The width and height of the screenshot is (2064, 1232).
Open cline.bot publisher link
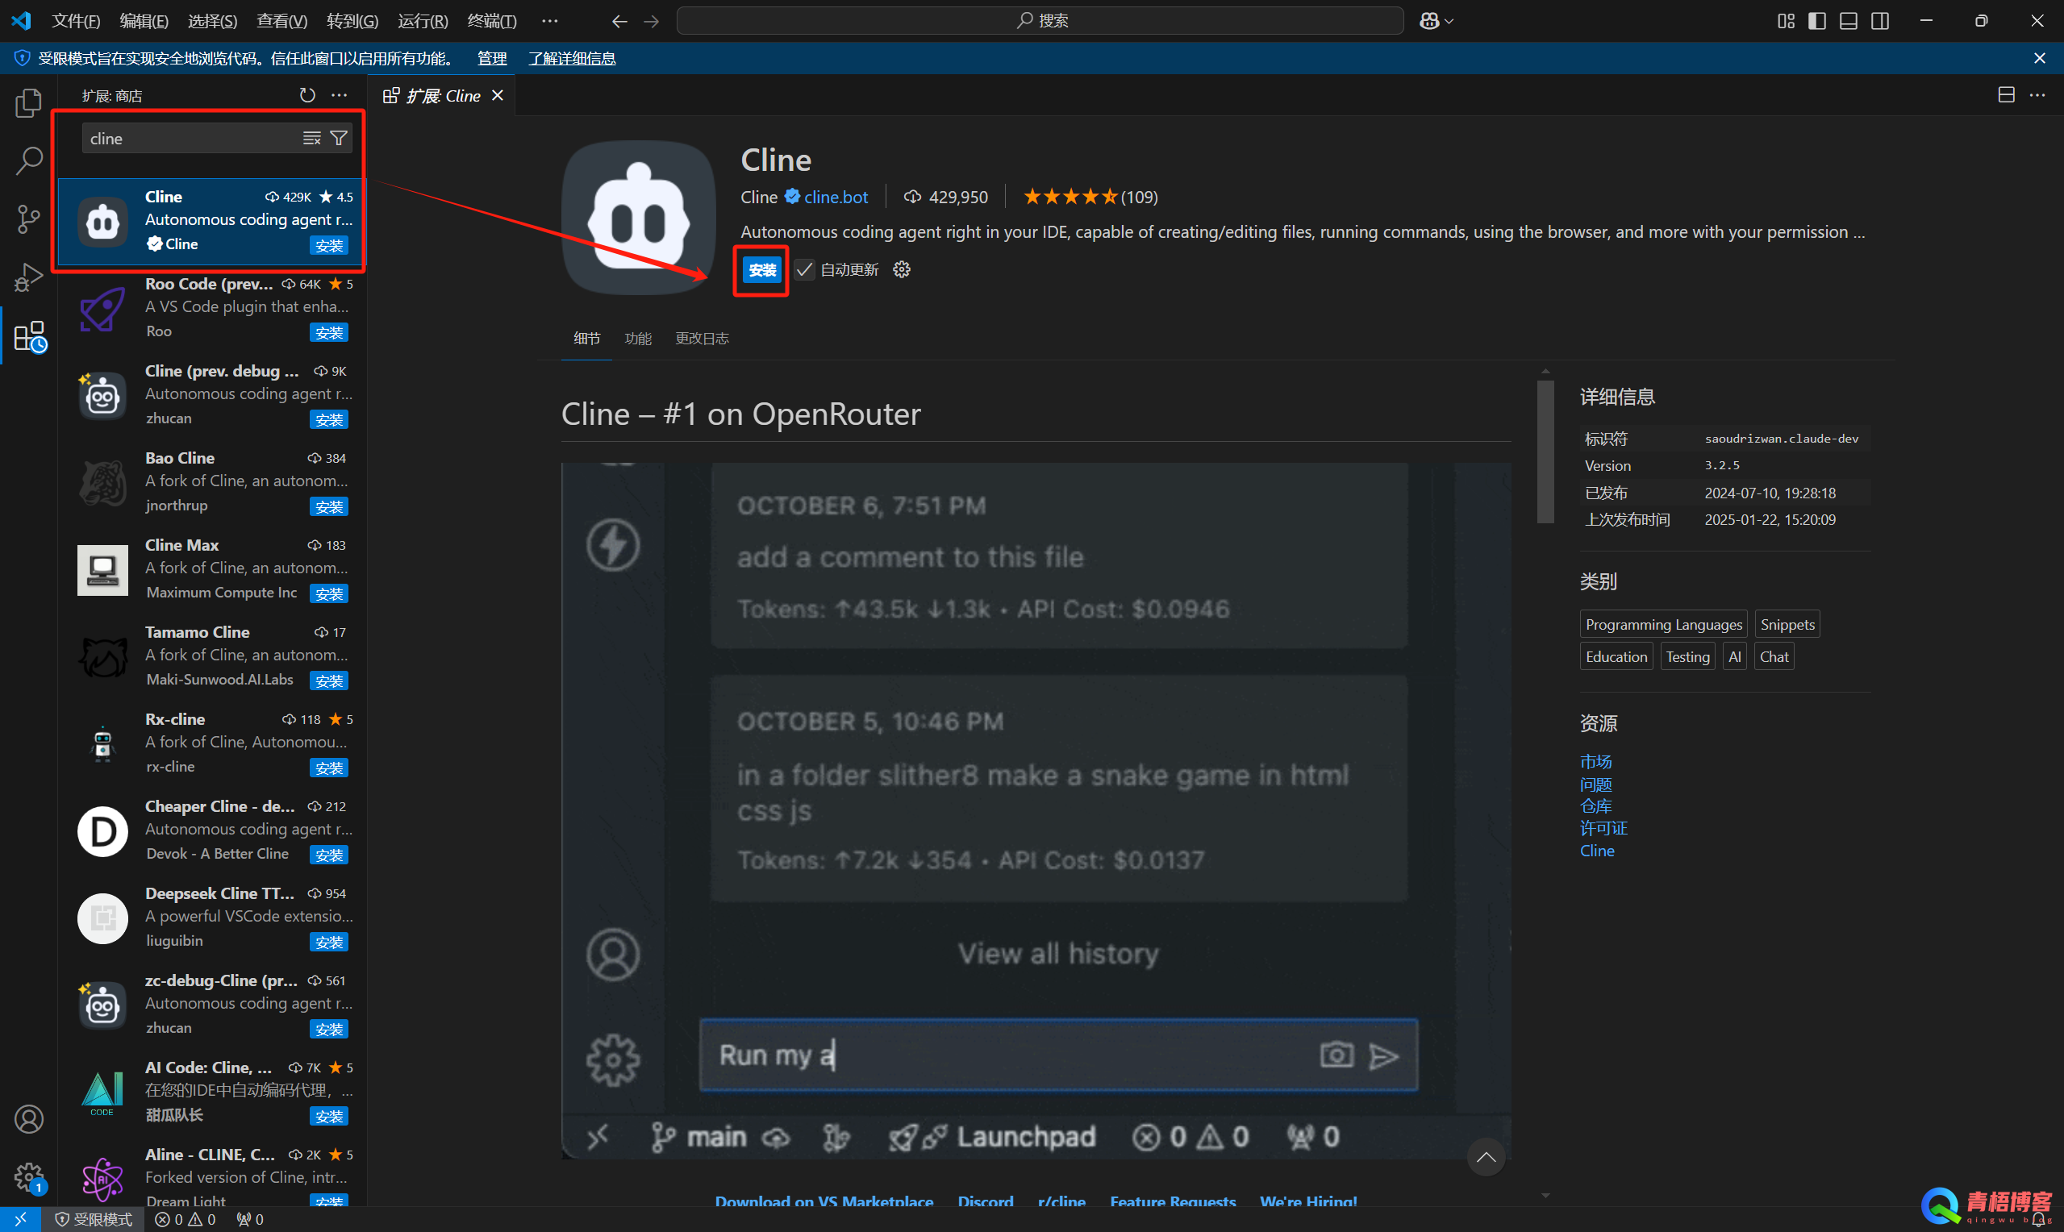(x=836, y=197)
